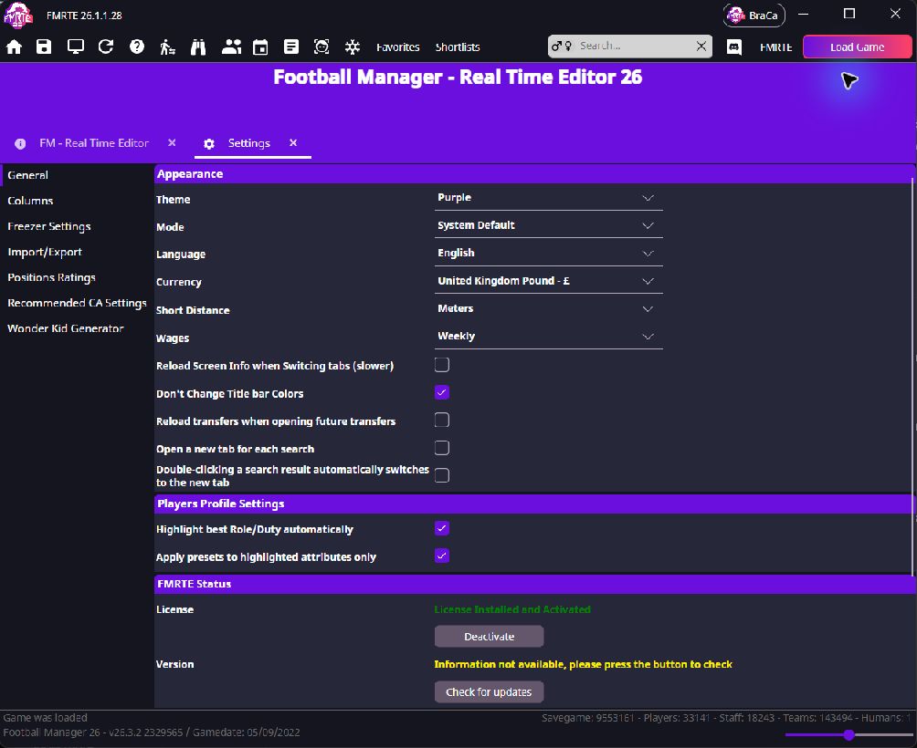The height and width of the screenshot is (748, 917).
Task: Select Wonder Kid Generator in sidebar
Action: coord(66,328)
